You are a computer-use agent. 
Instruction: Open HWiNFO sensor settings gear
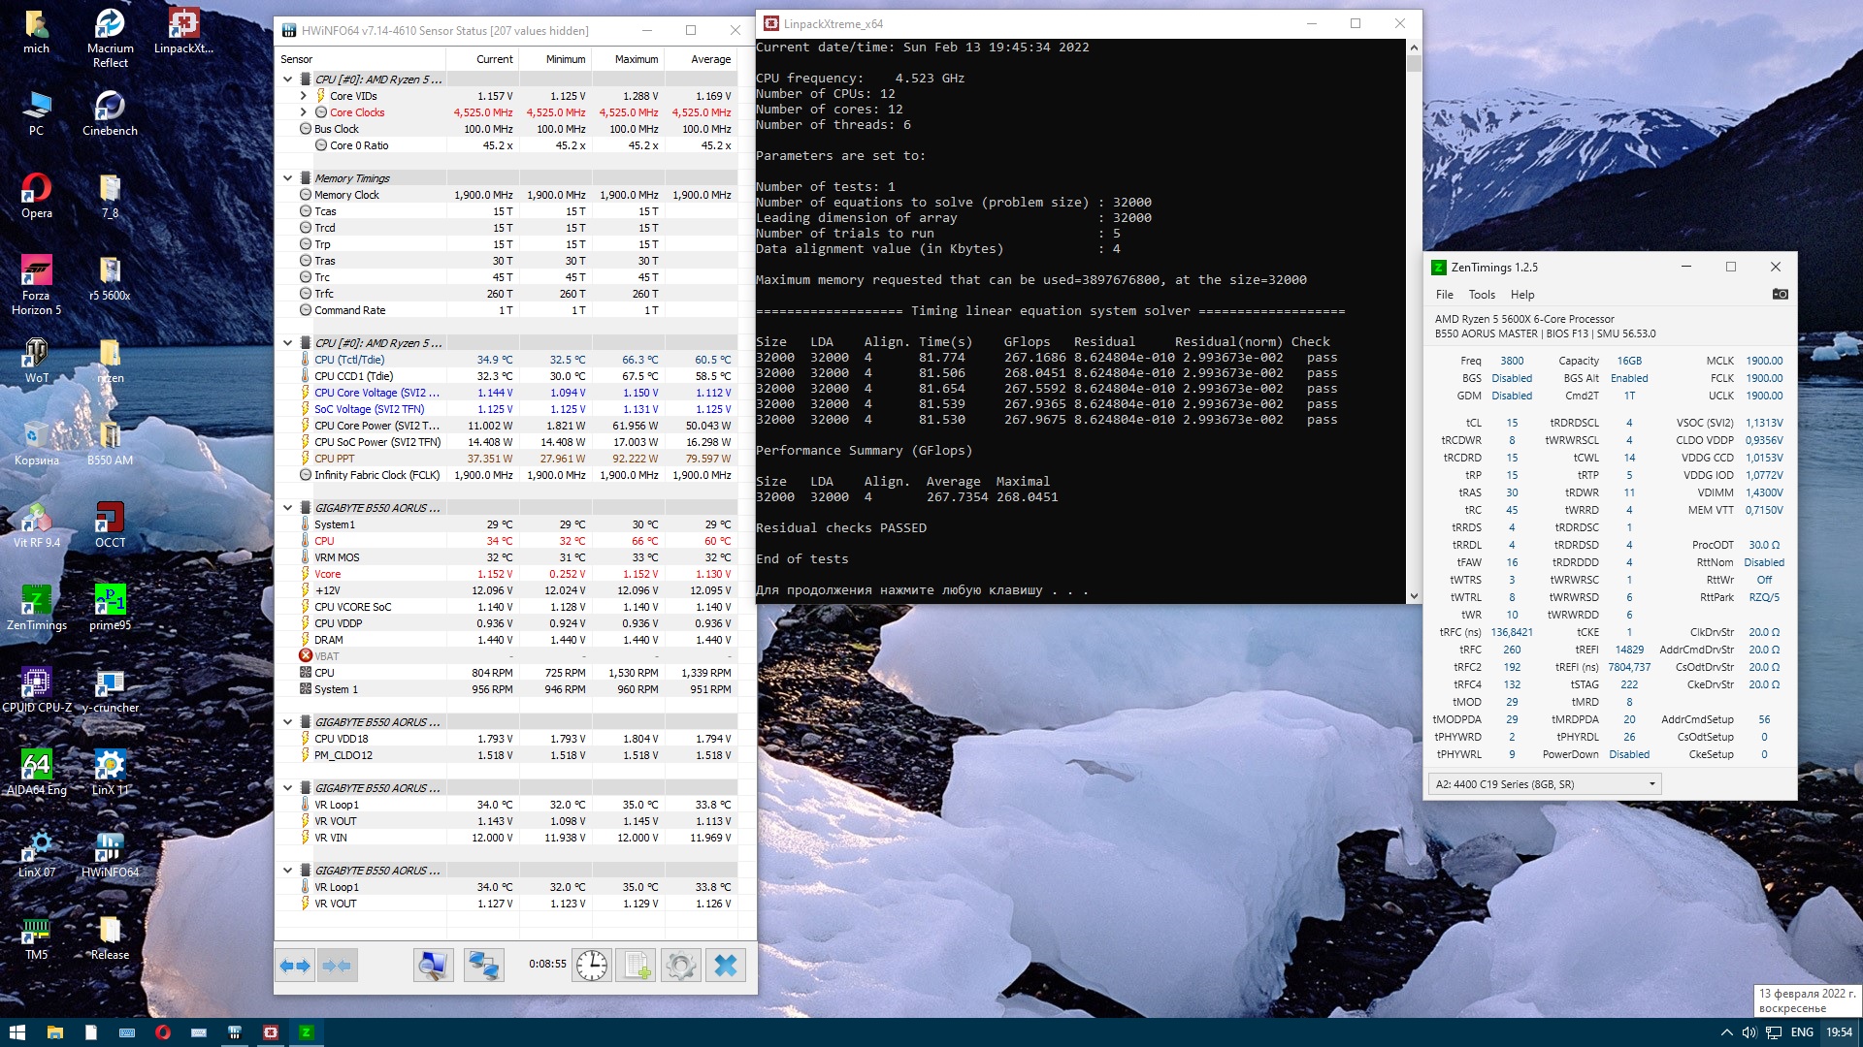(x=680, y=966)
